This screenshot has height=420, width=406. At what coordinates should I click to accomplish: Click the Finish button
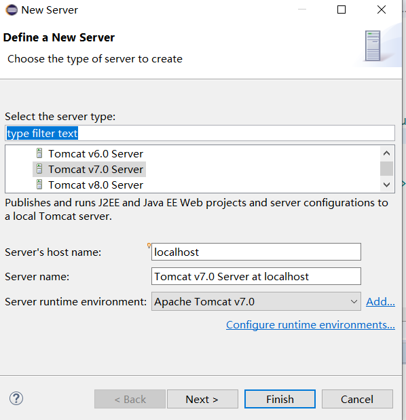(280, 399)
